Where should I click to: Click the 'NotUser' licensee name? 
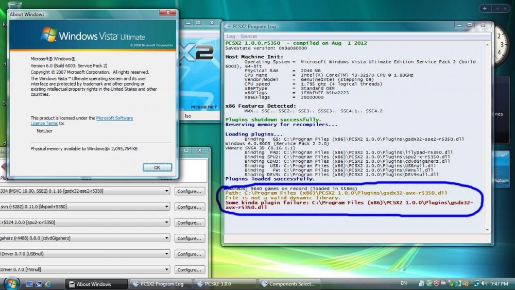(44, 131)
